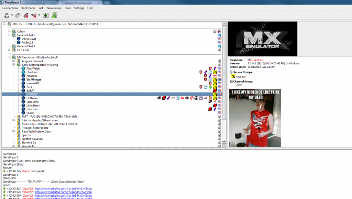Click Alex Welsh's light-blue status orb
Viewport: 352px width, 199px height.
coord(23,69)
